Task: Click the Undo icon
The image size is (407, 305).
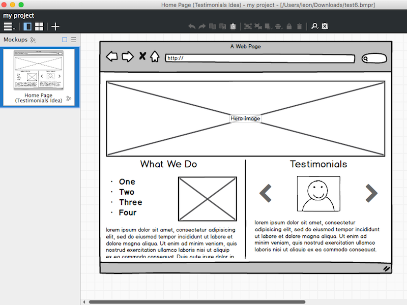Action: coord(192,26)
